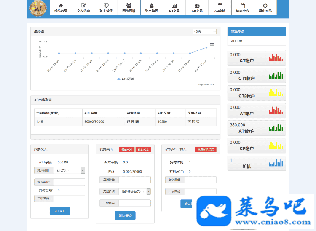This screenshot has width=316, height=231.
Task: Open 资产管理 user icon
Action: [x=152, y=5]
